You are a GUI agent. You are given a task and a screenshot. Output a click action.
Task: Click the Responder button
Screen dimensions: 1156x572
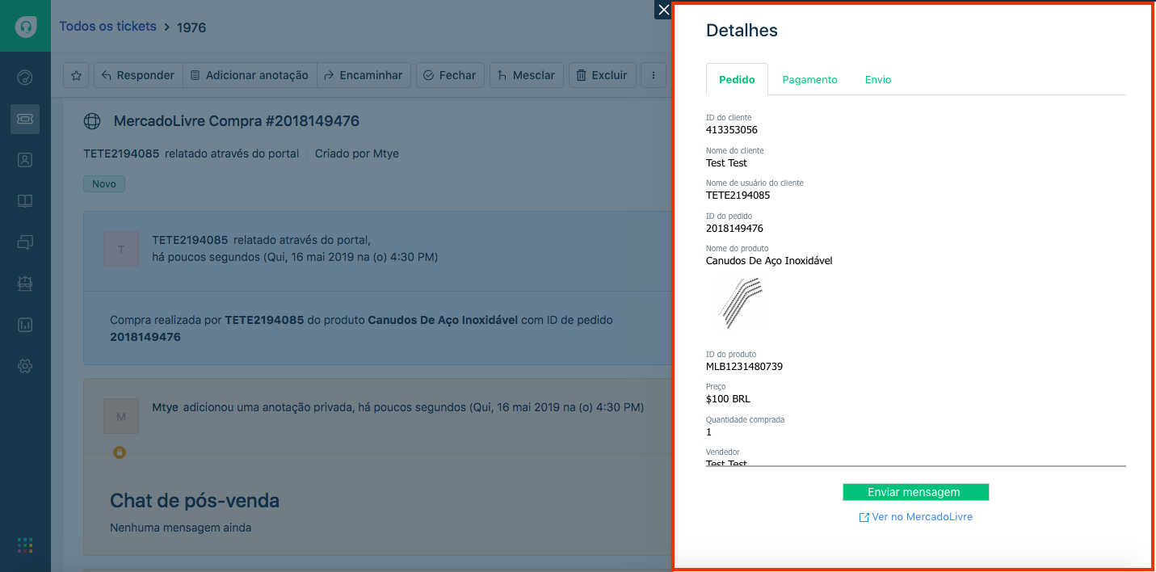[138, 75]
